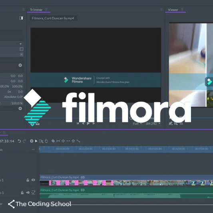Click the split-view icon in left panel
Viewport: 213px width, 213px height.
(21, 18)
